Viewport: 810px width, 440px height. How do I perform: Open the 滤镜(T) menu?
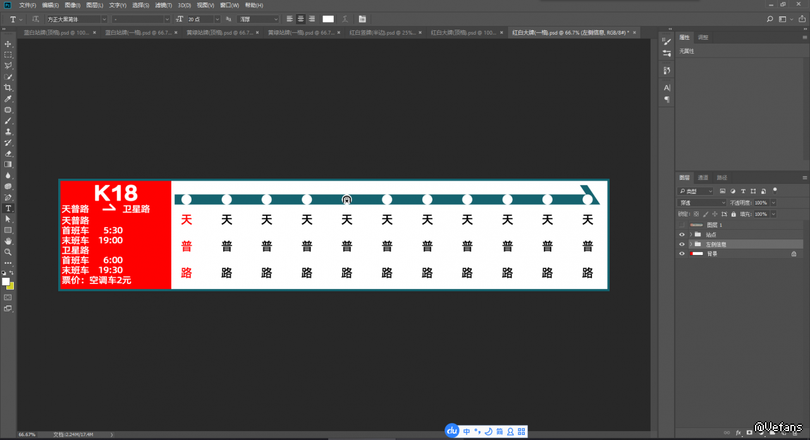(x=163, y=5)
